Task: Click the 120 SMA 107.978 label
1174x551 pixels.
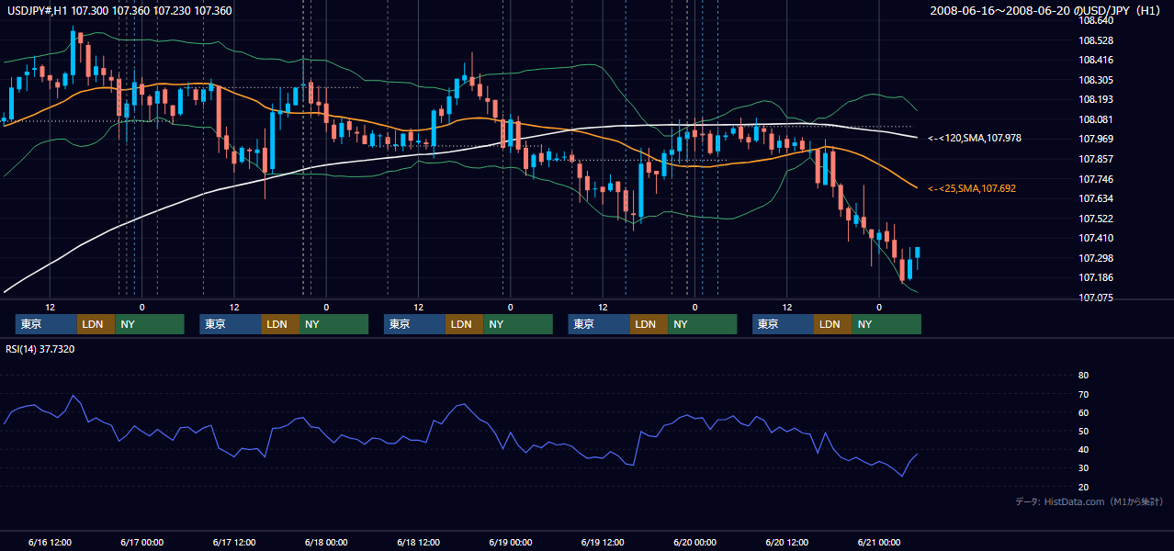Action: tap(976, 138)
